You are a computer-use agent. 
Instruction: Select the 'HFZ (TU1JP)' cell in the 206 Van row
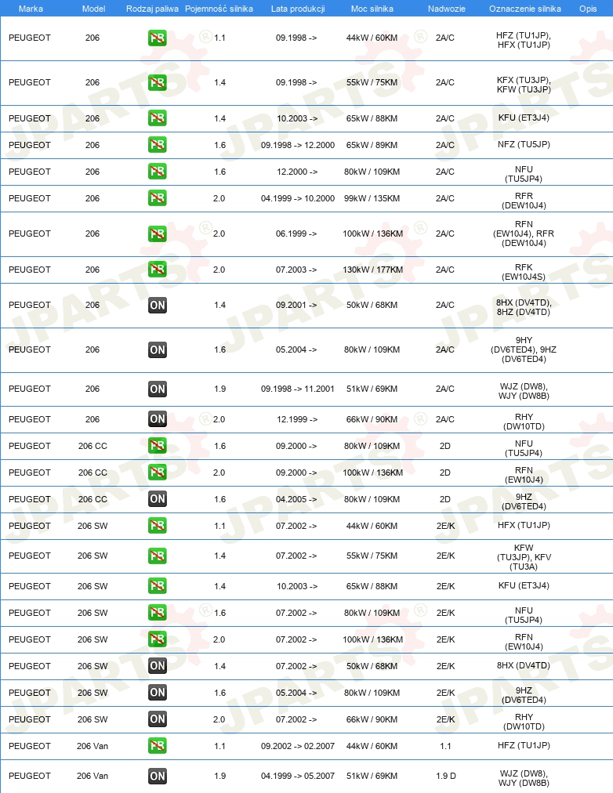click(x=524, y=745)
